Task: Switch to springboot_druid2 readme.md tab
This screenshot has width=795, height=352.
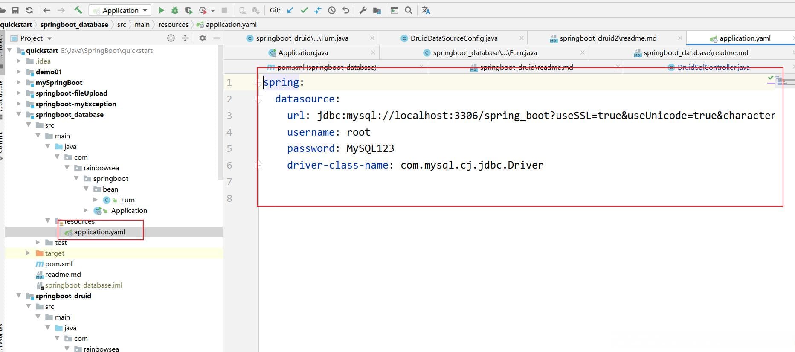Action: (608, 38)
